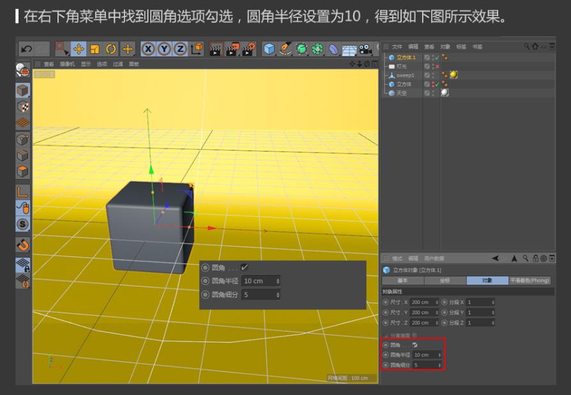Select the Rotate tool
The width and height of the screenshot is (571, 395).
click(x=111, y=49)
